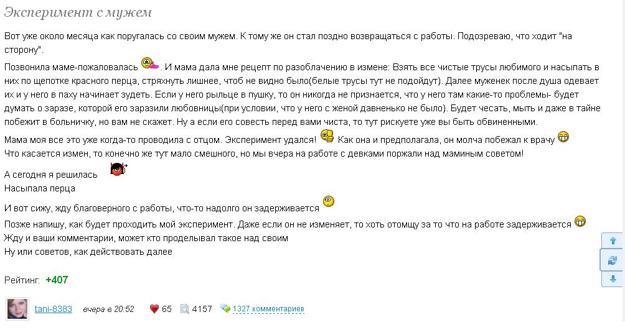
Task: Click the likes count 65
Action: point(167,309)
